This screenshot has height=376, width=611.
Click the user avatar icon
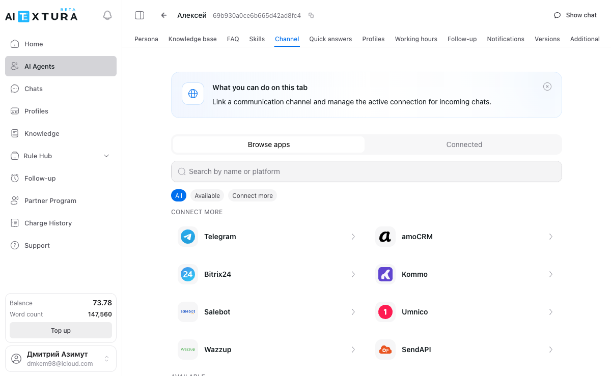click(x=17, y=359)
